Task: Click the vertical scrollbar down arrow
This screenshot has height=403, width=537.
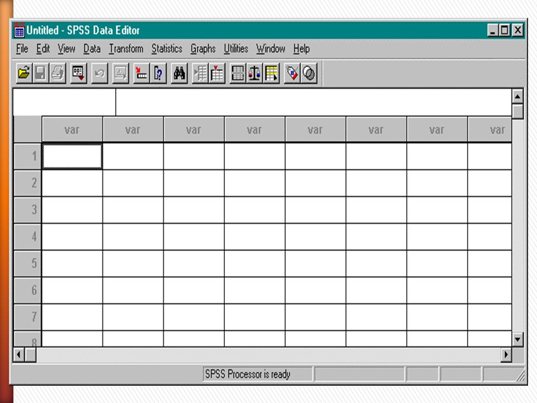Action: click(517, 339)
